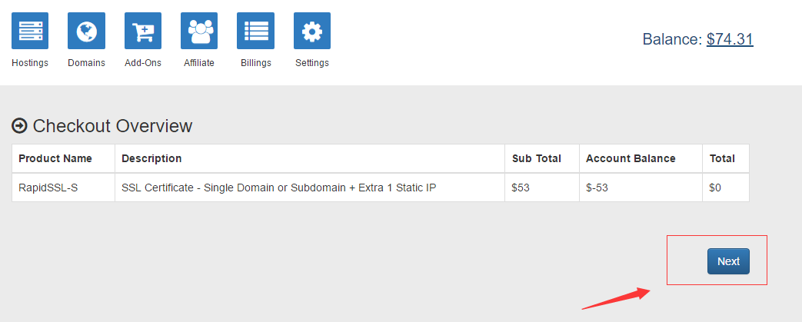Image resolution: width=802 pixels, height=322 pixels.
Task: Select the Domains menu label
Action: click(x=86, y=63)
